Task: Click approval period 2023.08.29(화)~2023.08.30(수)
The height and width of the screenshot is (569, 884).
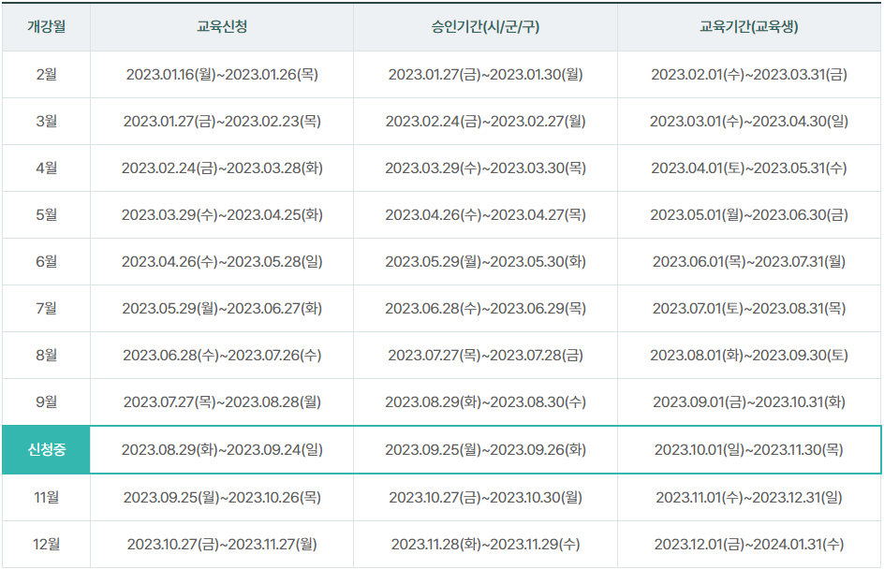Action: pyautogui.click(x=485, y=401)
